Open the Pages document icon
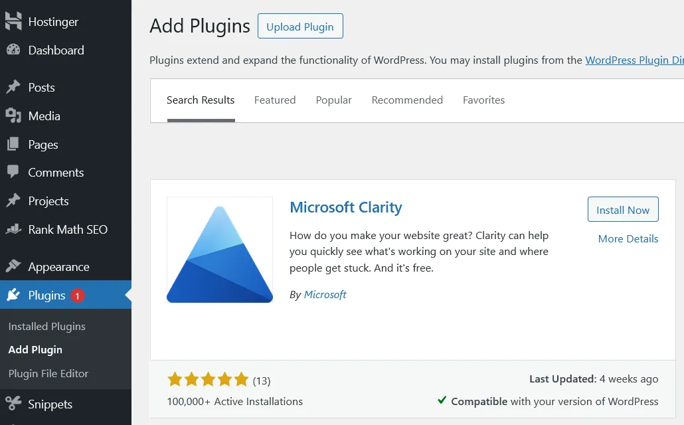 pyautogui.click(x=13, y=144)
